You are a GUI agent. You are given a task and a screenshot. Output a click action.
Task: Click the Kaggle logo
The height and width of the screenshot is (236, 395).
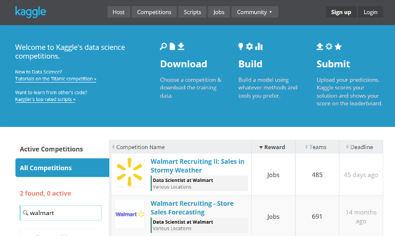coord(30,12)
